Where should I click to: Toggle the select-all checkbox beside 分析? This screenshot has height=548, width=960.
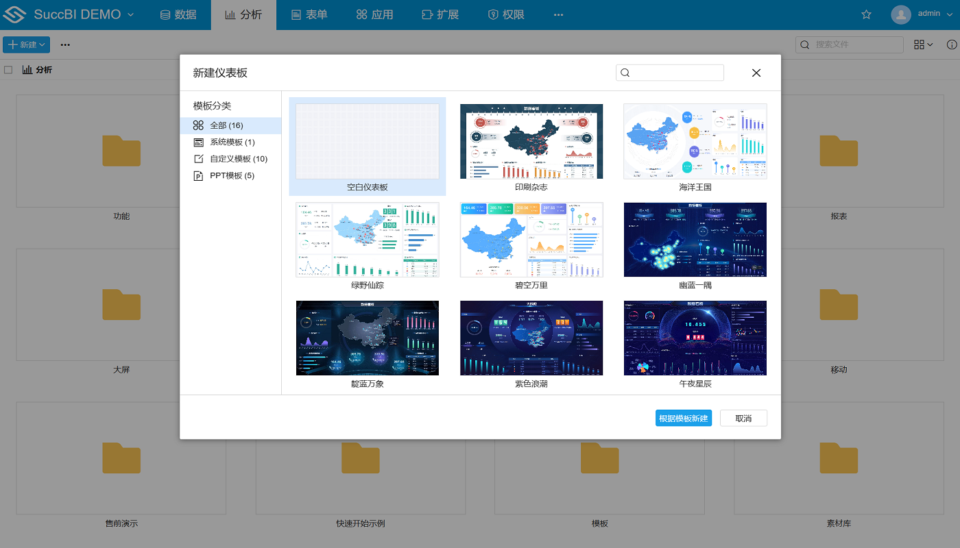[x=8, y=70]
